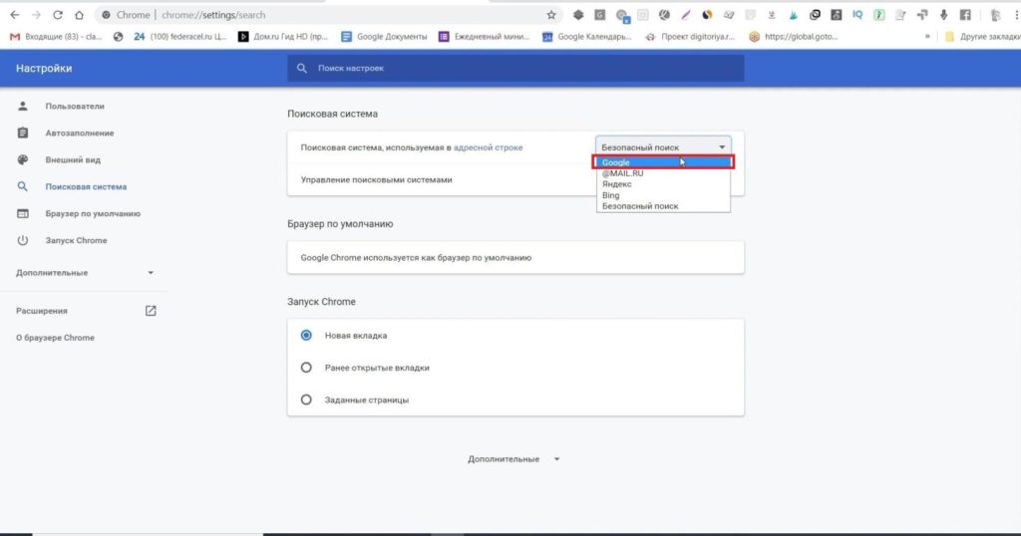The image size is (1021, 536).
Task: Choose the "Заданные страницы" radio option
Action: point(306,400)
